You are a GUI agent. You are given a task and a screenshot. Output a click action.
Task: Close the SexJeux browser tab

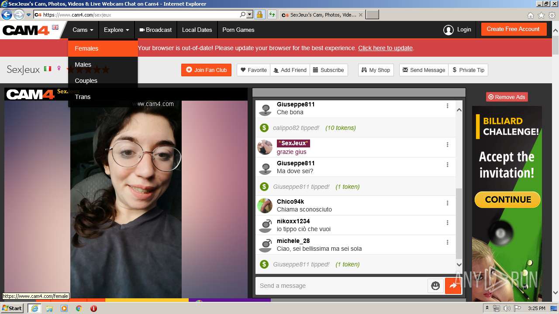(360, 14)
